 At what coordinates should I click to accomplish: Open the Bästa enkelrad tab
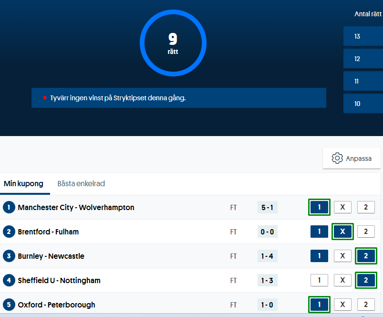click(x=81, y=184)
